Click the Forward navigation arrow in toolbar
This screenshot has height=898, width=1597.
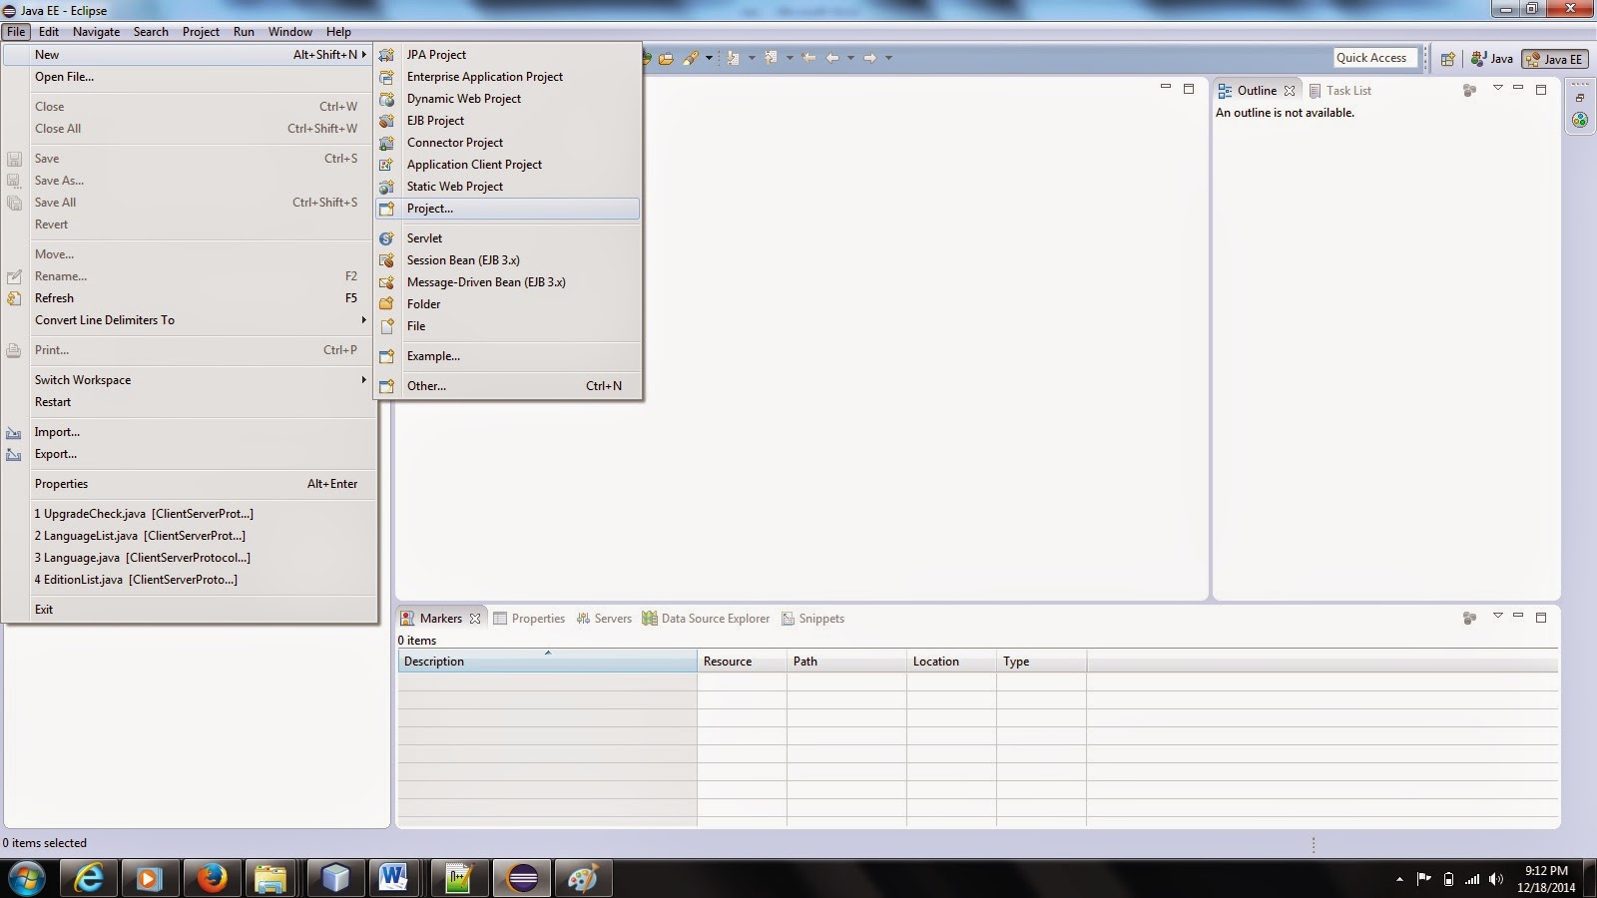click(870, 58)
